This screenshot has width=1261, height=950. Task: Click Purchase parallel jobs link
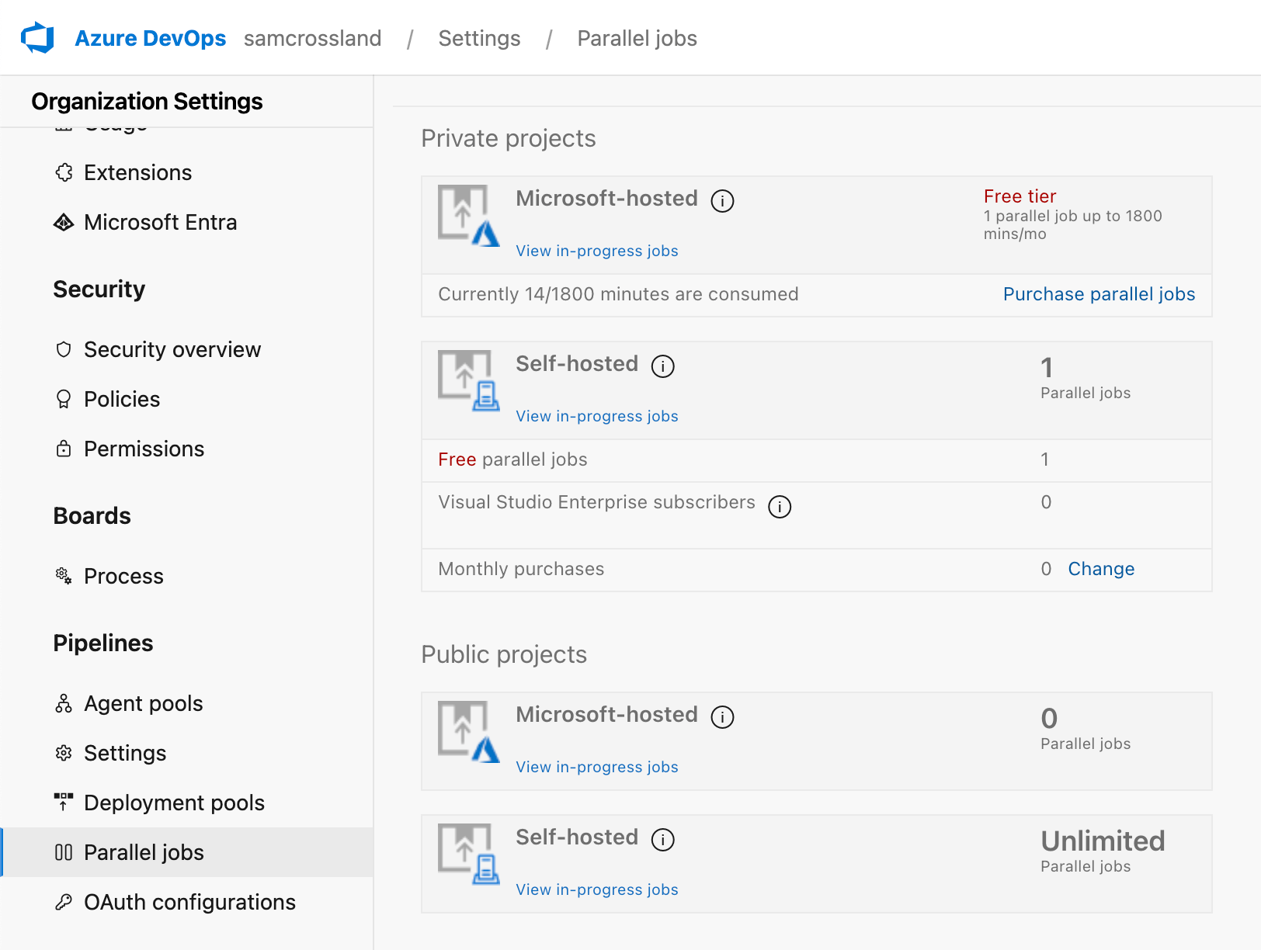pyautogui.click(x=1099, y=294)
